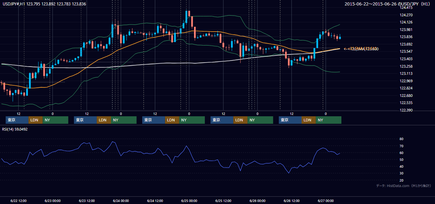435x204 pixels.
Task: Click the 123.692 price axis label
Action: tap(406, 44)
